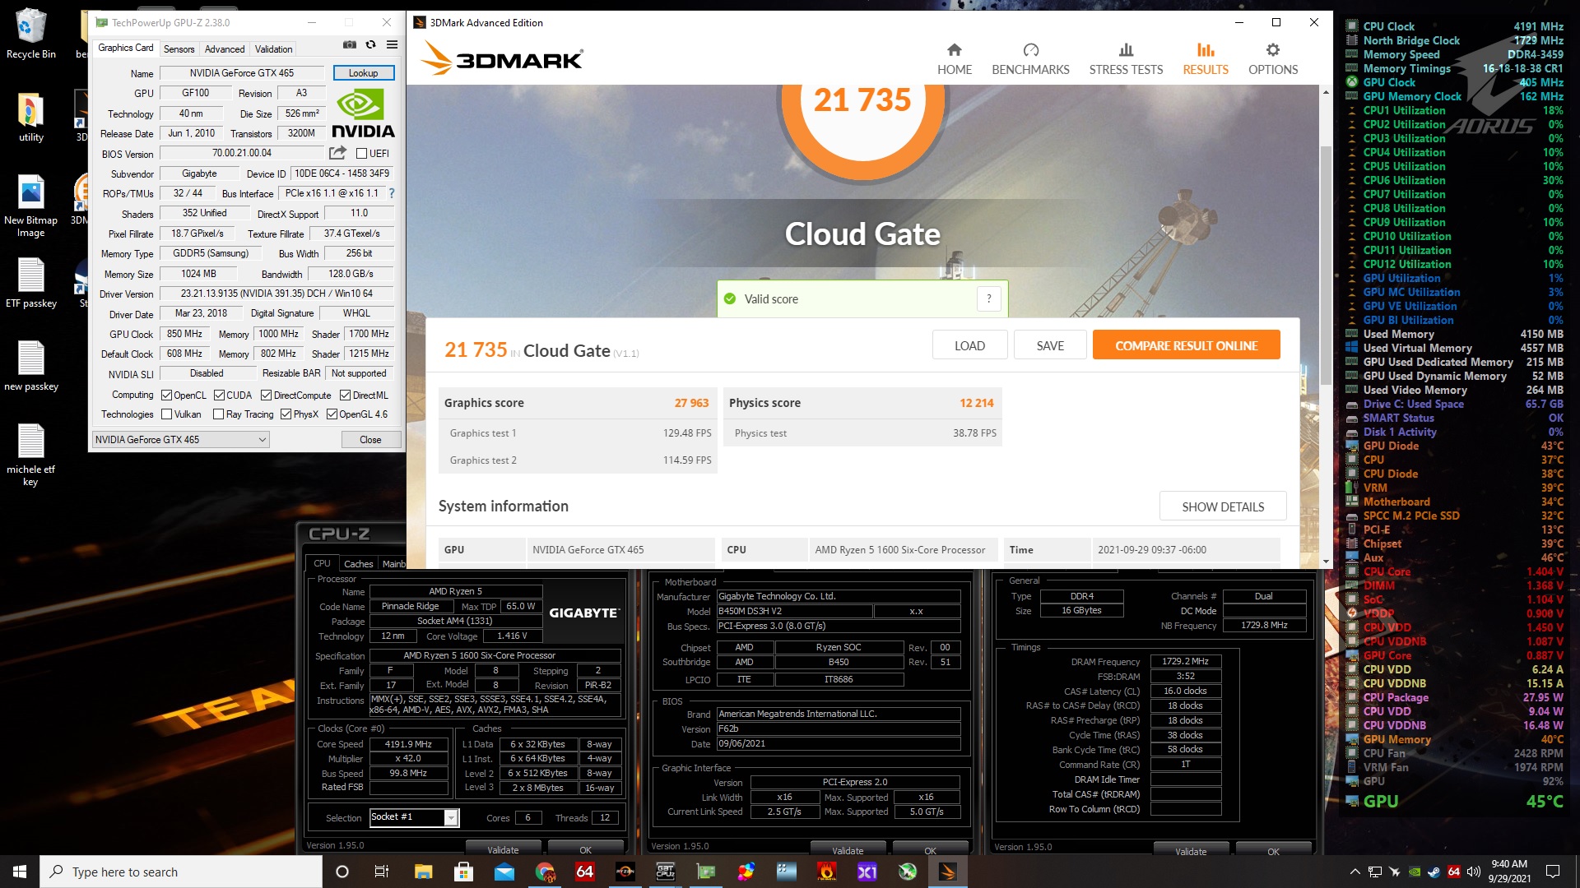Click the BIOS export share icon in GPU-Z
Viewport: 1580px width, 888px height.
tap(337, 153)
